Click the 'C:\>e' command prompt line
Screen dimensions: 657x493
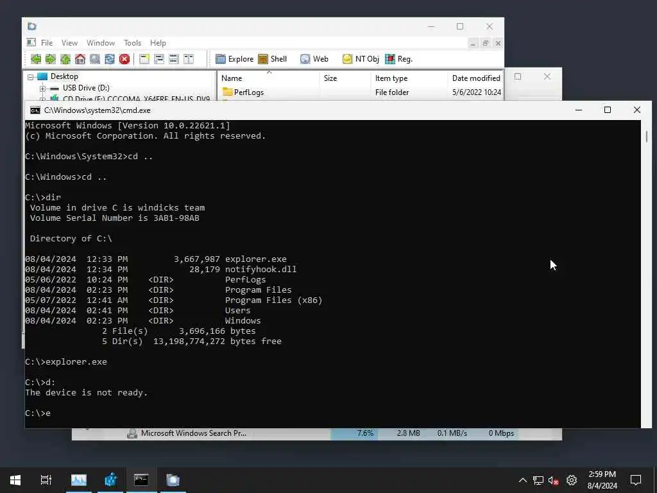pyautogui.click(x=38, y=413)
